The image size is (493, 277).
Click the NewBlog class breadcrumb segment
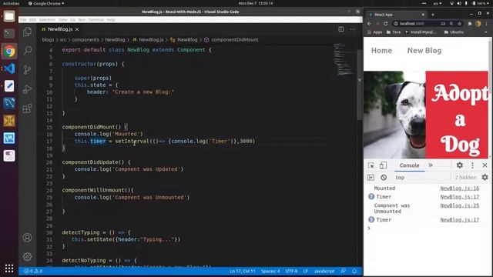184,40
